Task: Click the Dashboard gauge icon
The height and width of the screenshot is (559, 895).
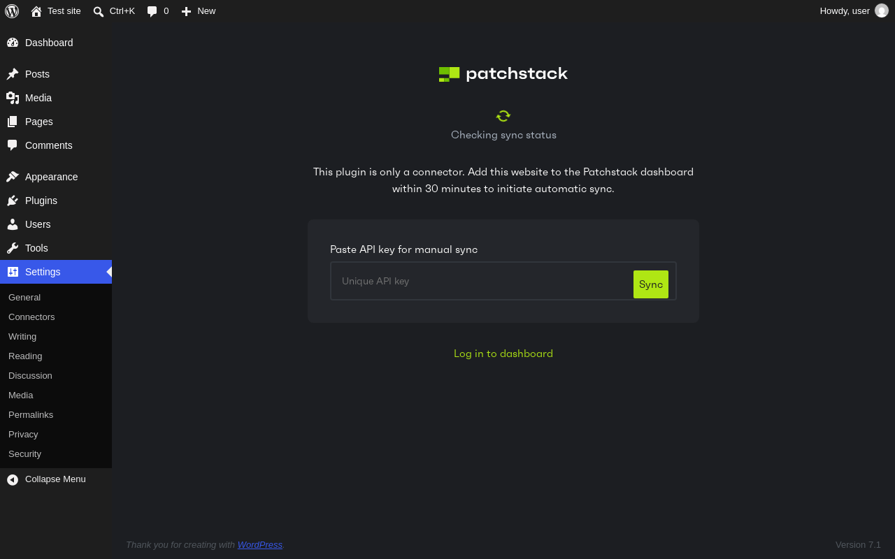Action: (13, 43)
